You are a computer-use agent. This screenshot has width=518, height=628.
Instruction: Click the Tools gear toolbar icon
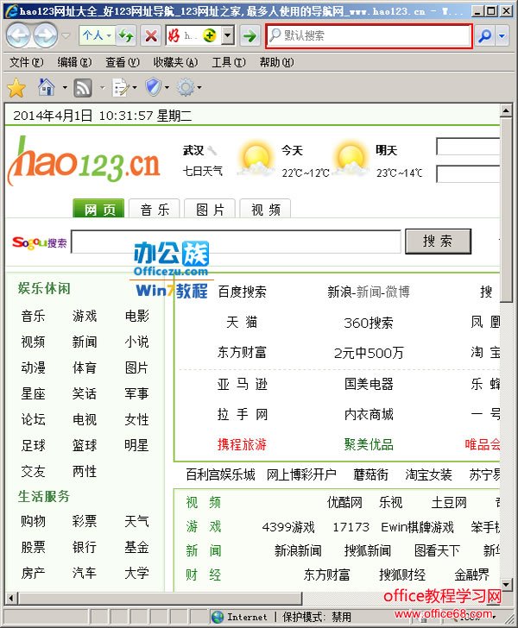pyautogui.click(x=186, y=87)
